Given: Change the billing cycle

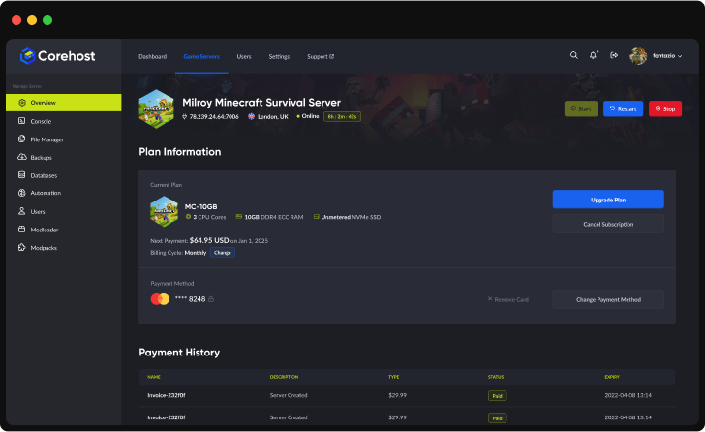Looking at the screenshot, I should 223,253.
